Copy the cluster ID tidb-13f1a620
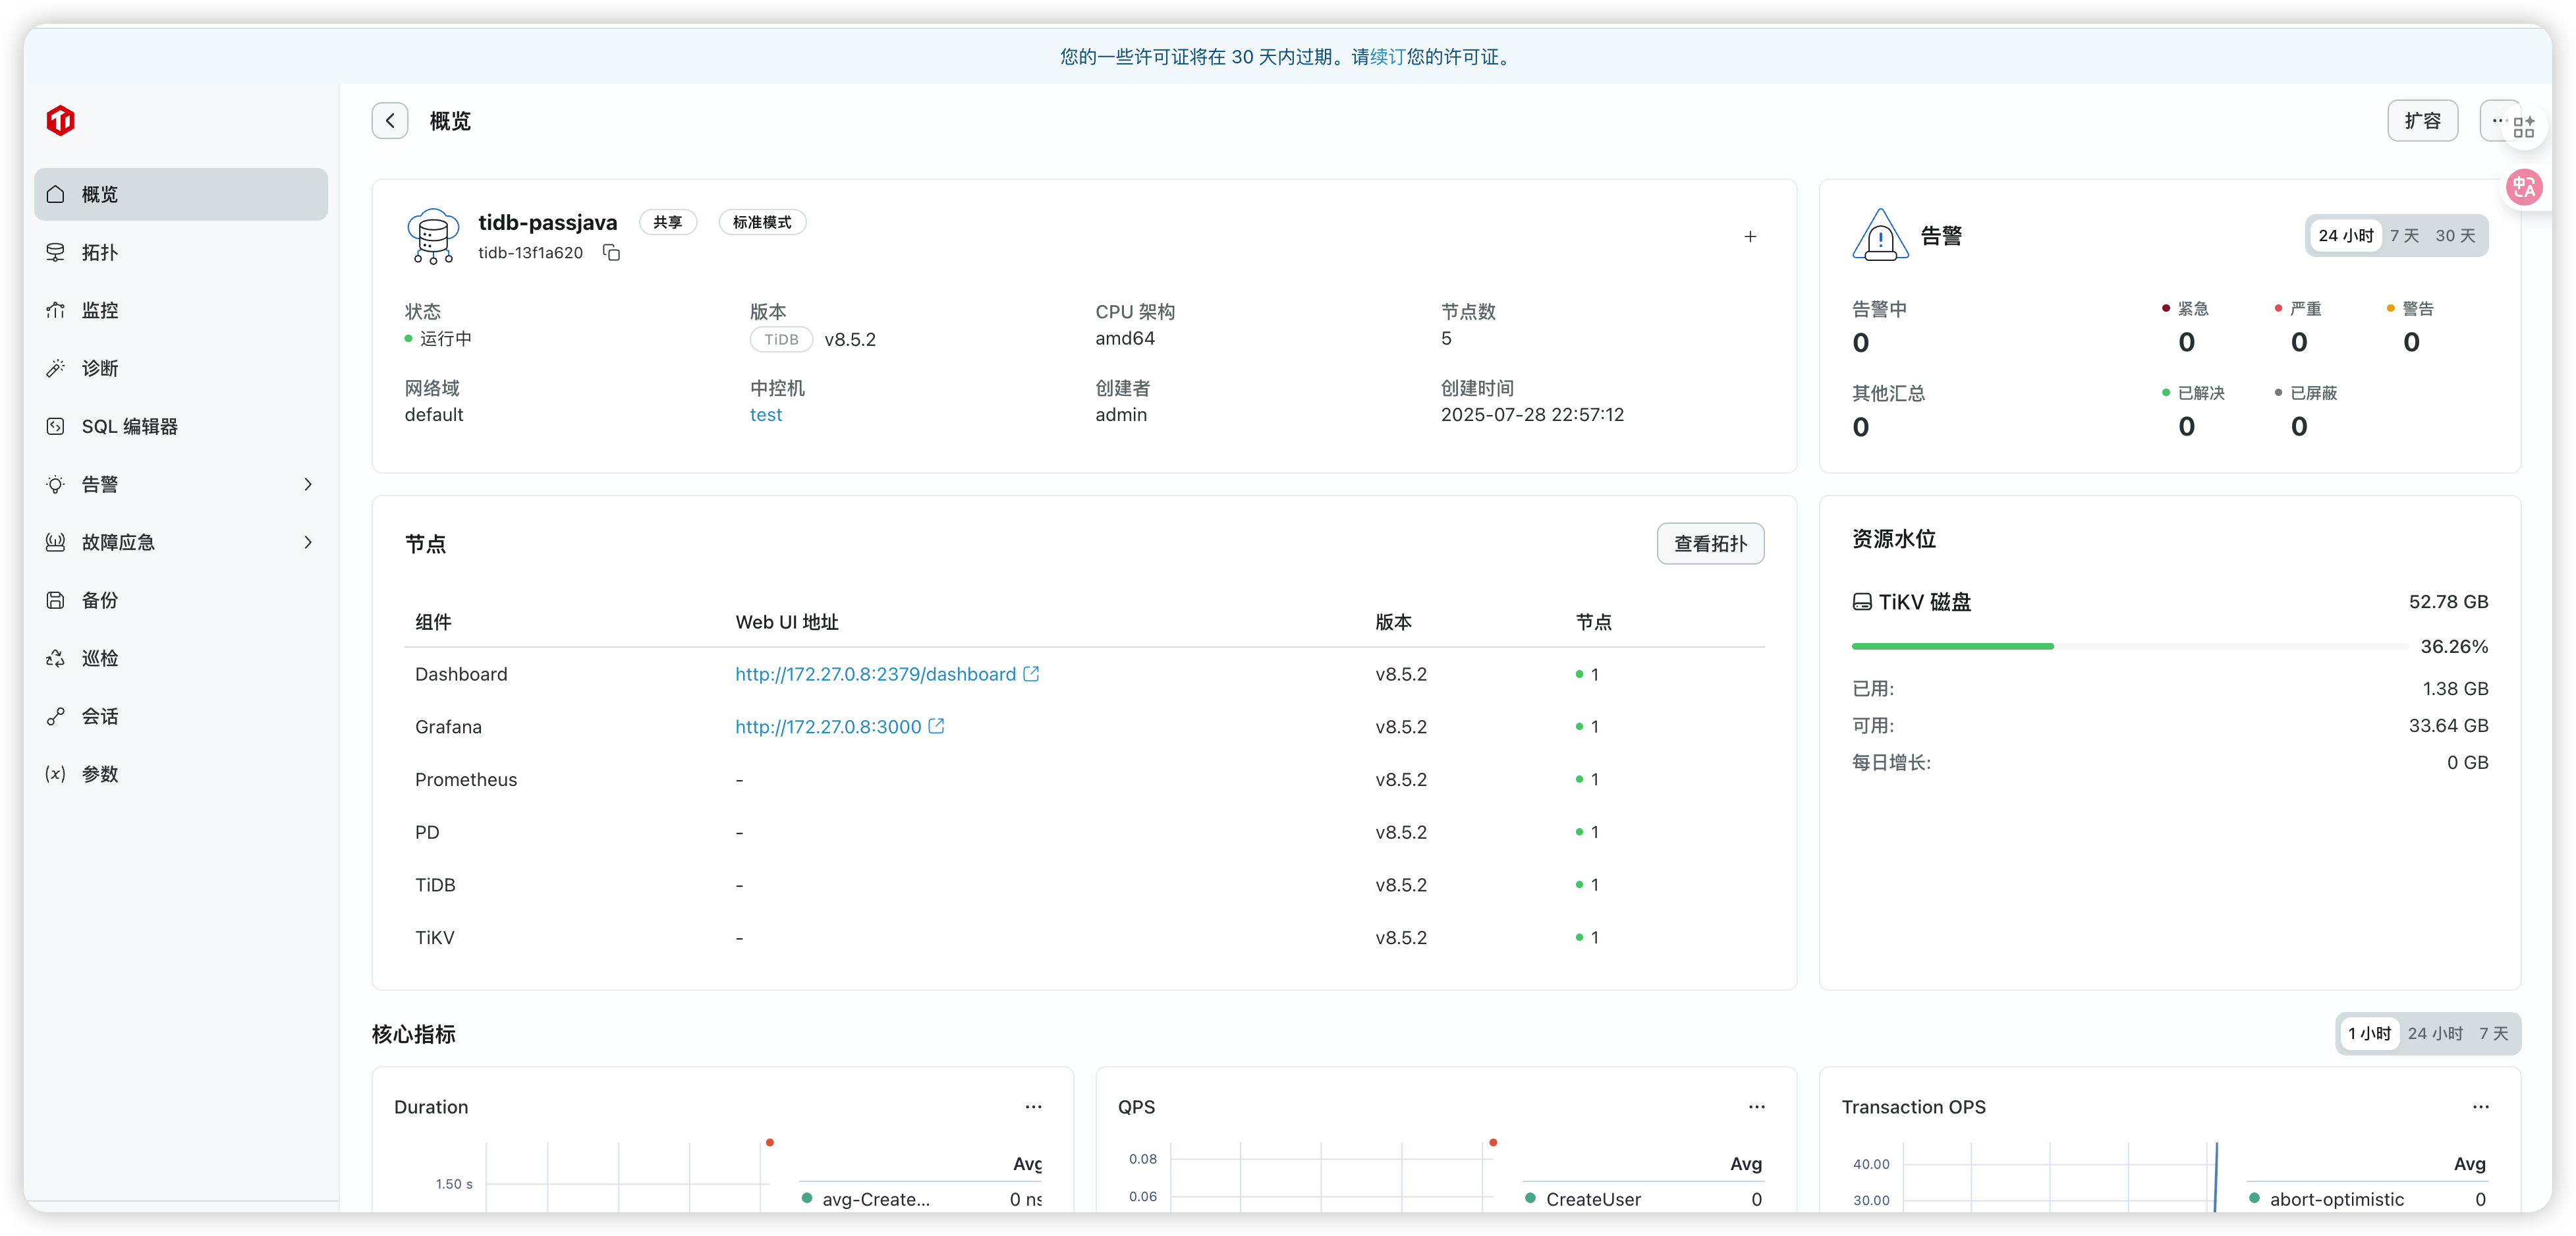Image resolution: width=2576 pixels, height=1236 pixels. pyautogui.click(x=611, y=253)
